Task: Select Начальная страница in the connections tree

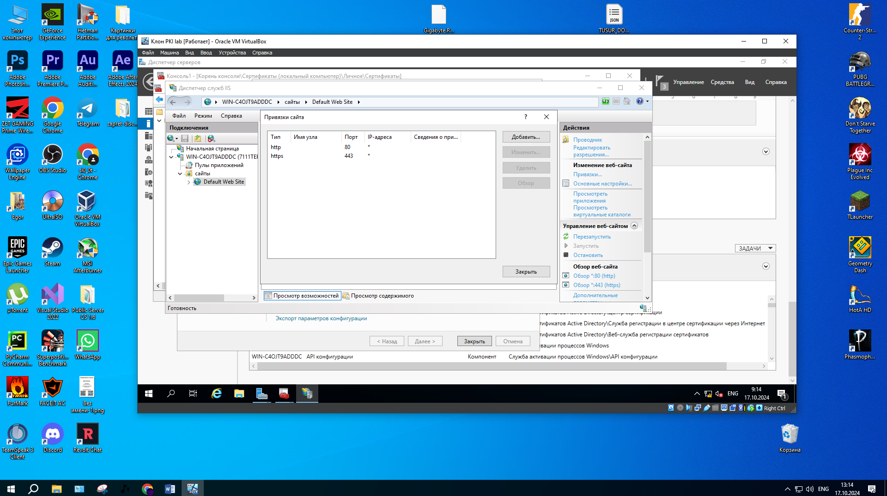Action: (212, 149)
